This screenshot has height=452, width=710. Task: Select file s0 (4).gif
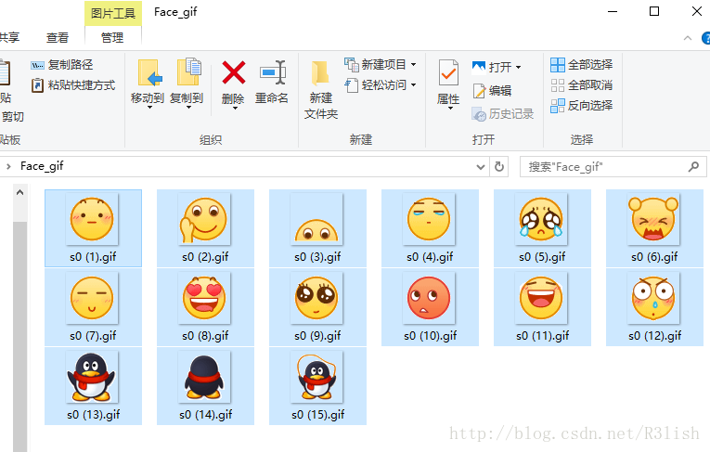click(x=430, y=228)
